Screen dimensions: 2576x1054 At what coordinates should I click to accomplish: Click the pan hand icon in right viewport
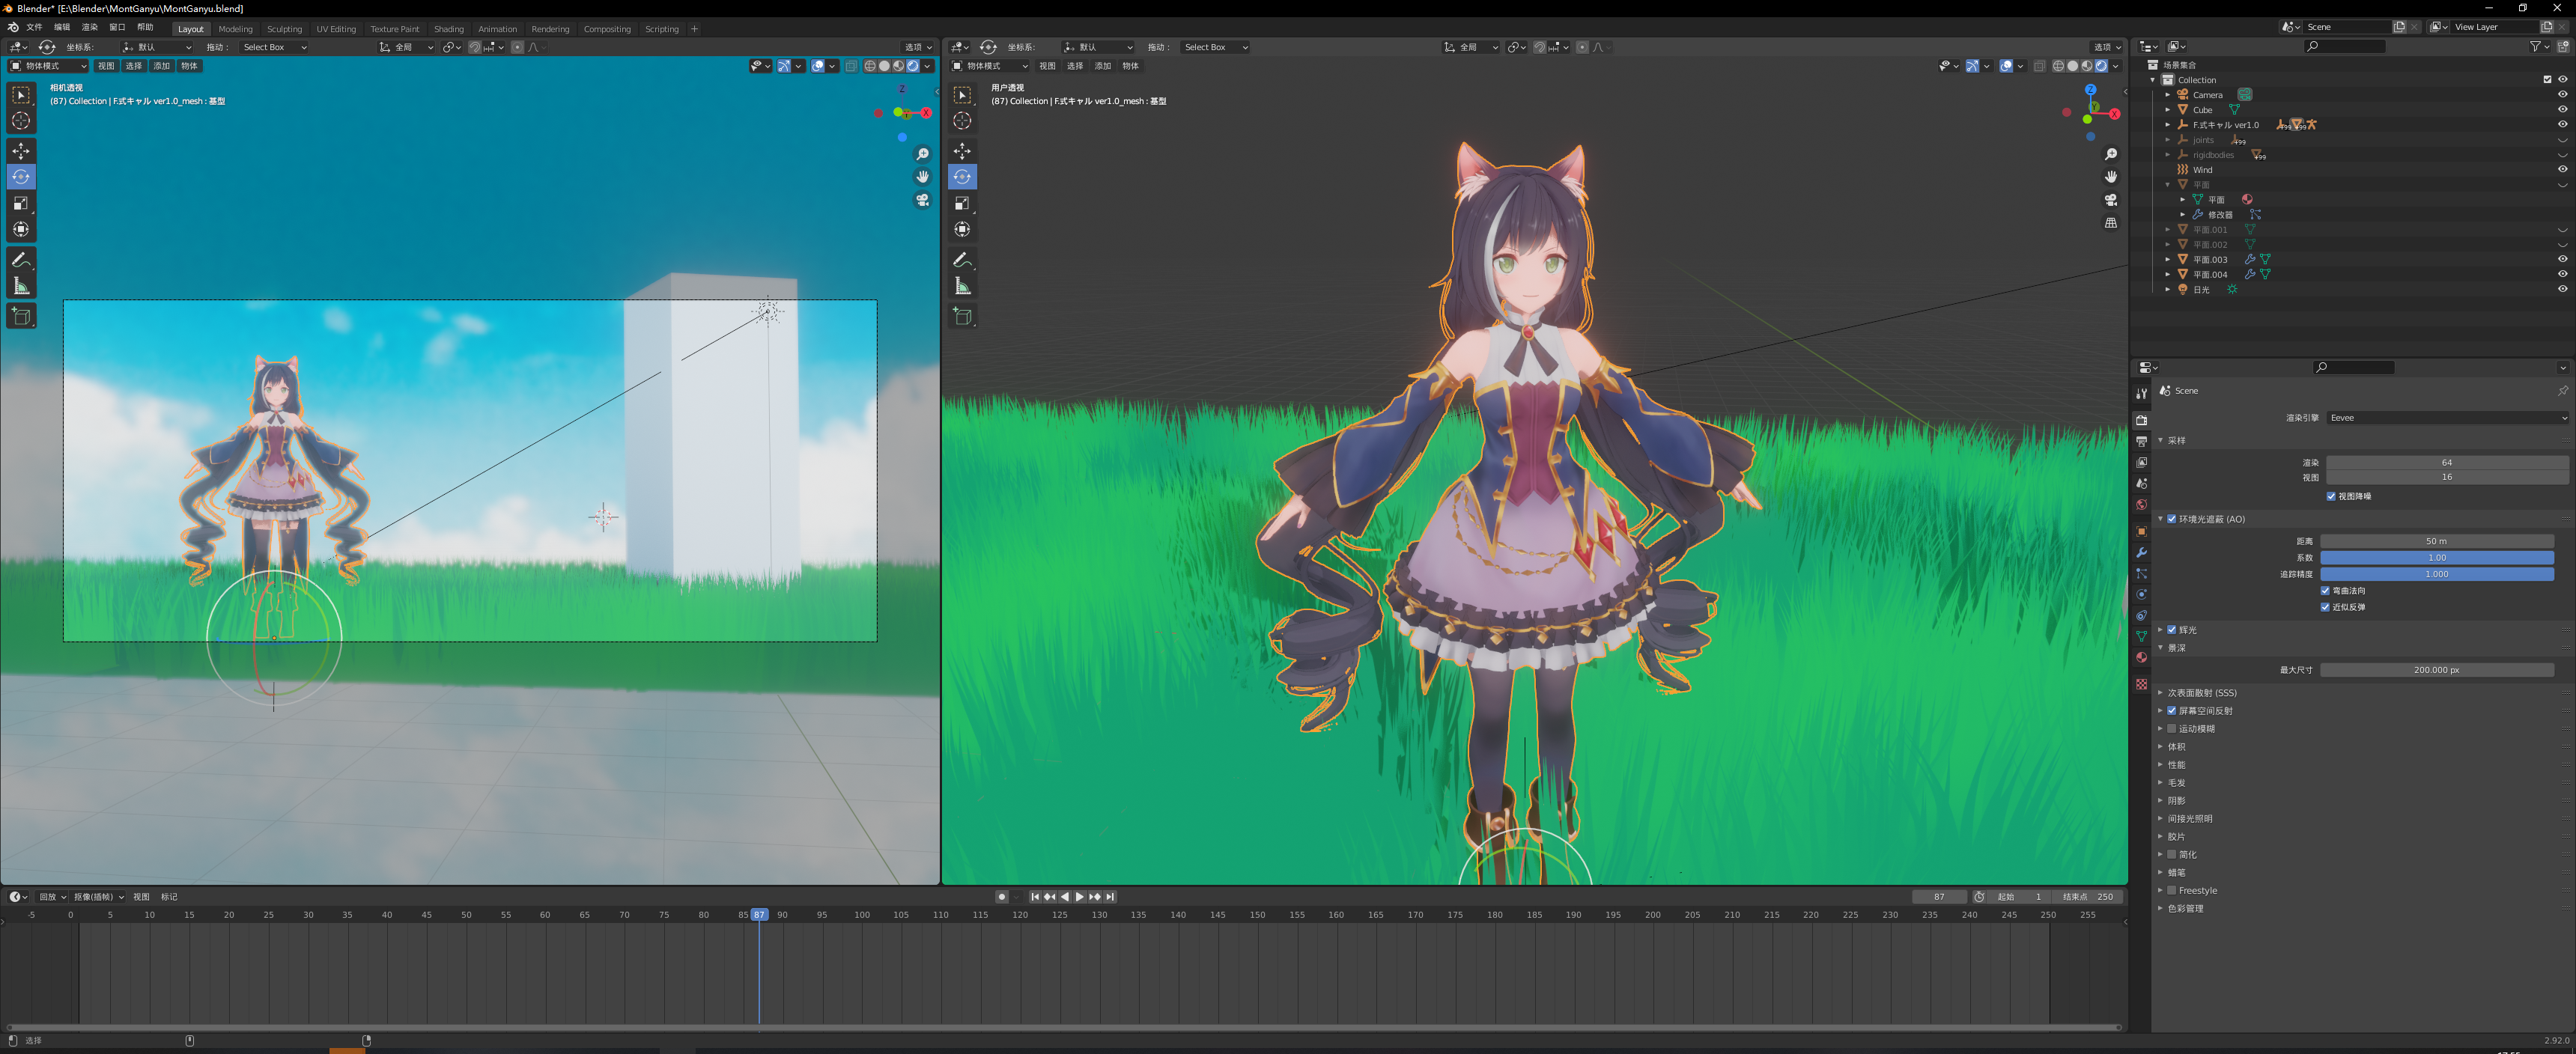click(x=2110, y=177)
